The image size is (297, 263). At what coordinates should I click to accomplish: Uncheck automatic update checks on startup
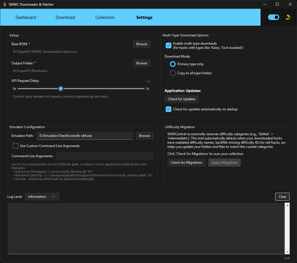pos(169,109)
